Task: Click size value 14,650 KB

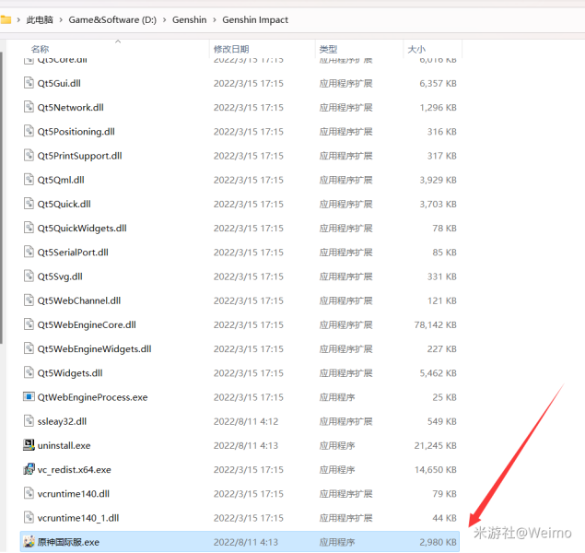Action: [436, 469]
